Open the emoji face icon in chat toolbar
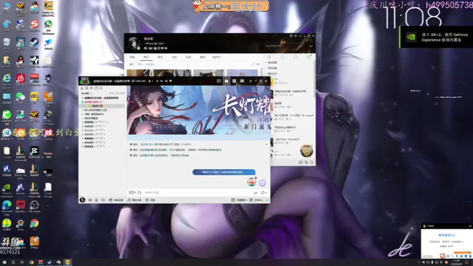 click(x=131, y=193)
